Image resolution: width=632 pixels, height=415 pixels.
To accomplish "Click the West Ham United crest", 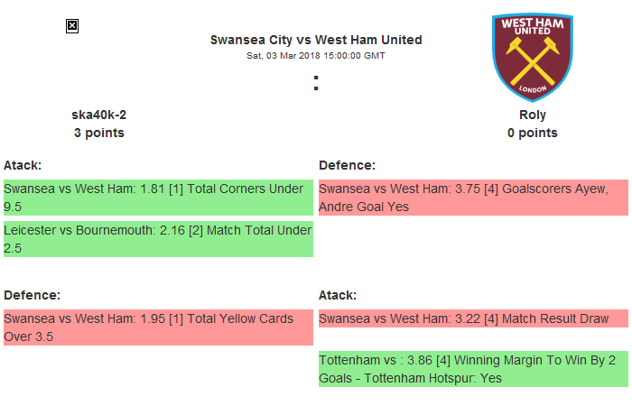I will click(532, 57).
